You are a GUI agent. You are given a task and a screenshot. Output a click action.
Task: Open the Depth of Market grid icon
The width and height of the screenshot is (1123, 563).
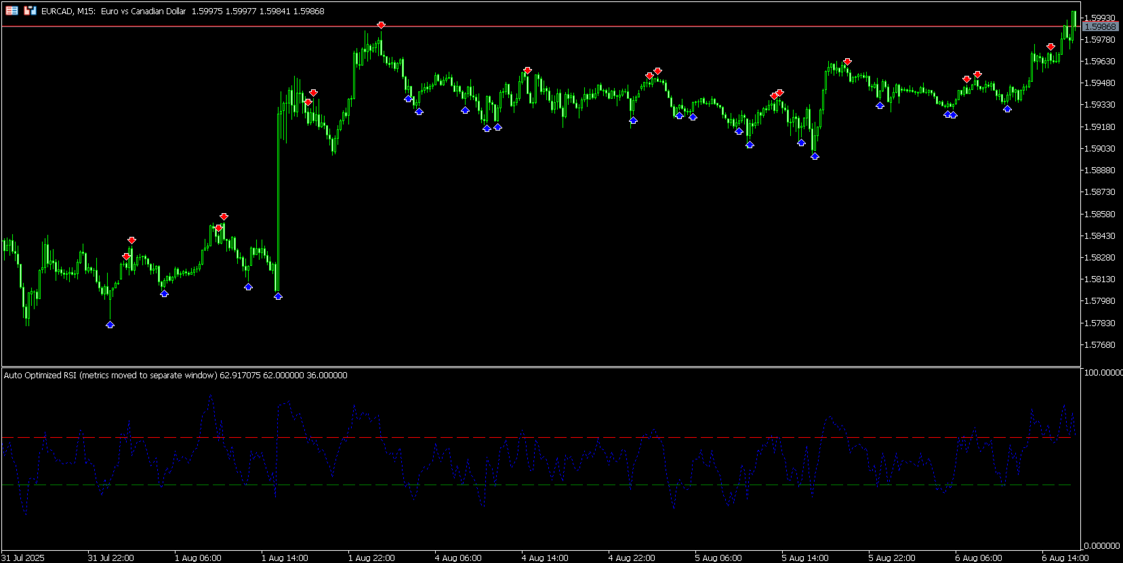point(12,11)
